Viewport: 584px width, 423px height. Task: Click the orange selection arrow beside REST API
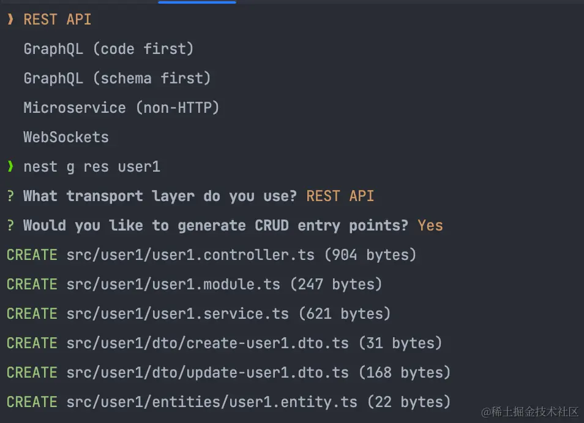click(10, 20)
